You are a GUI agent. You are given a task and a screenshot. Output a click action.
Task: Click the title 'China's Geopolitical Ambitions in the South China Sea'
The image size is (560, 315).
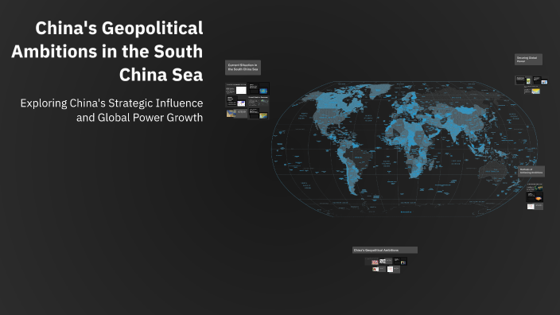(107, 51)
